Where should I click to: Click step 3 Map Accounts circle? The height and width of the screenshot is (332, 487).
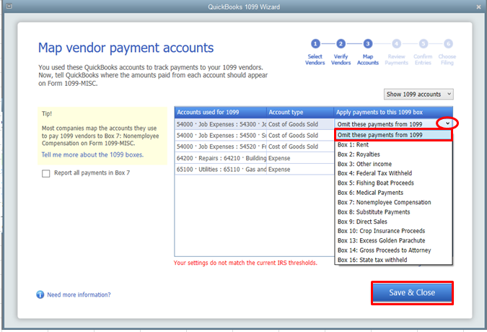click(368, 44)
